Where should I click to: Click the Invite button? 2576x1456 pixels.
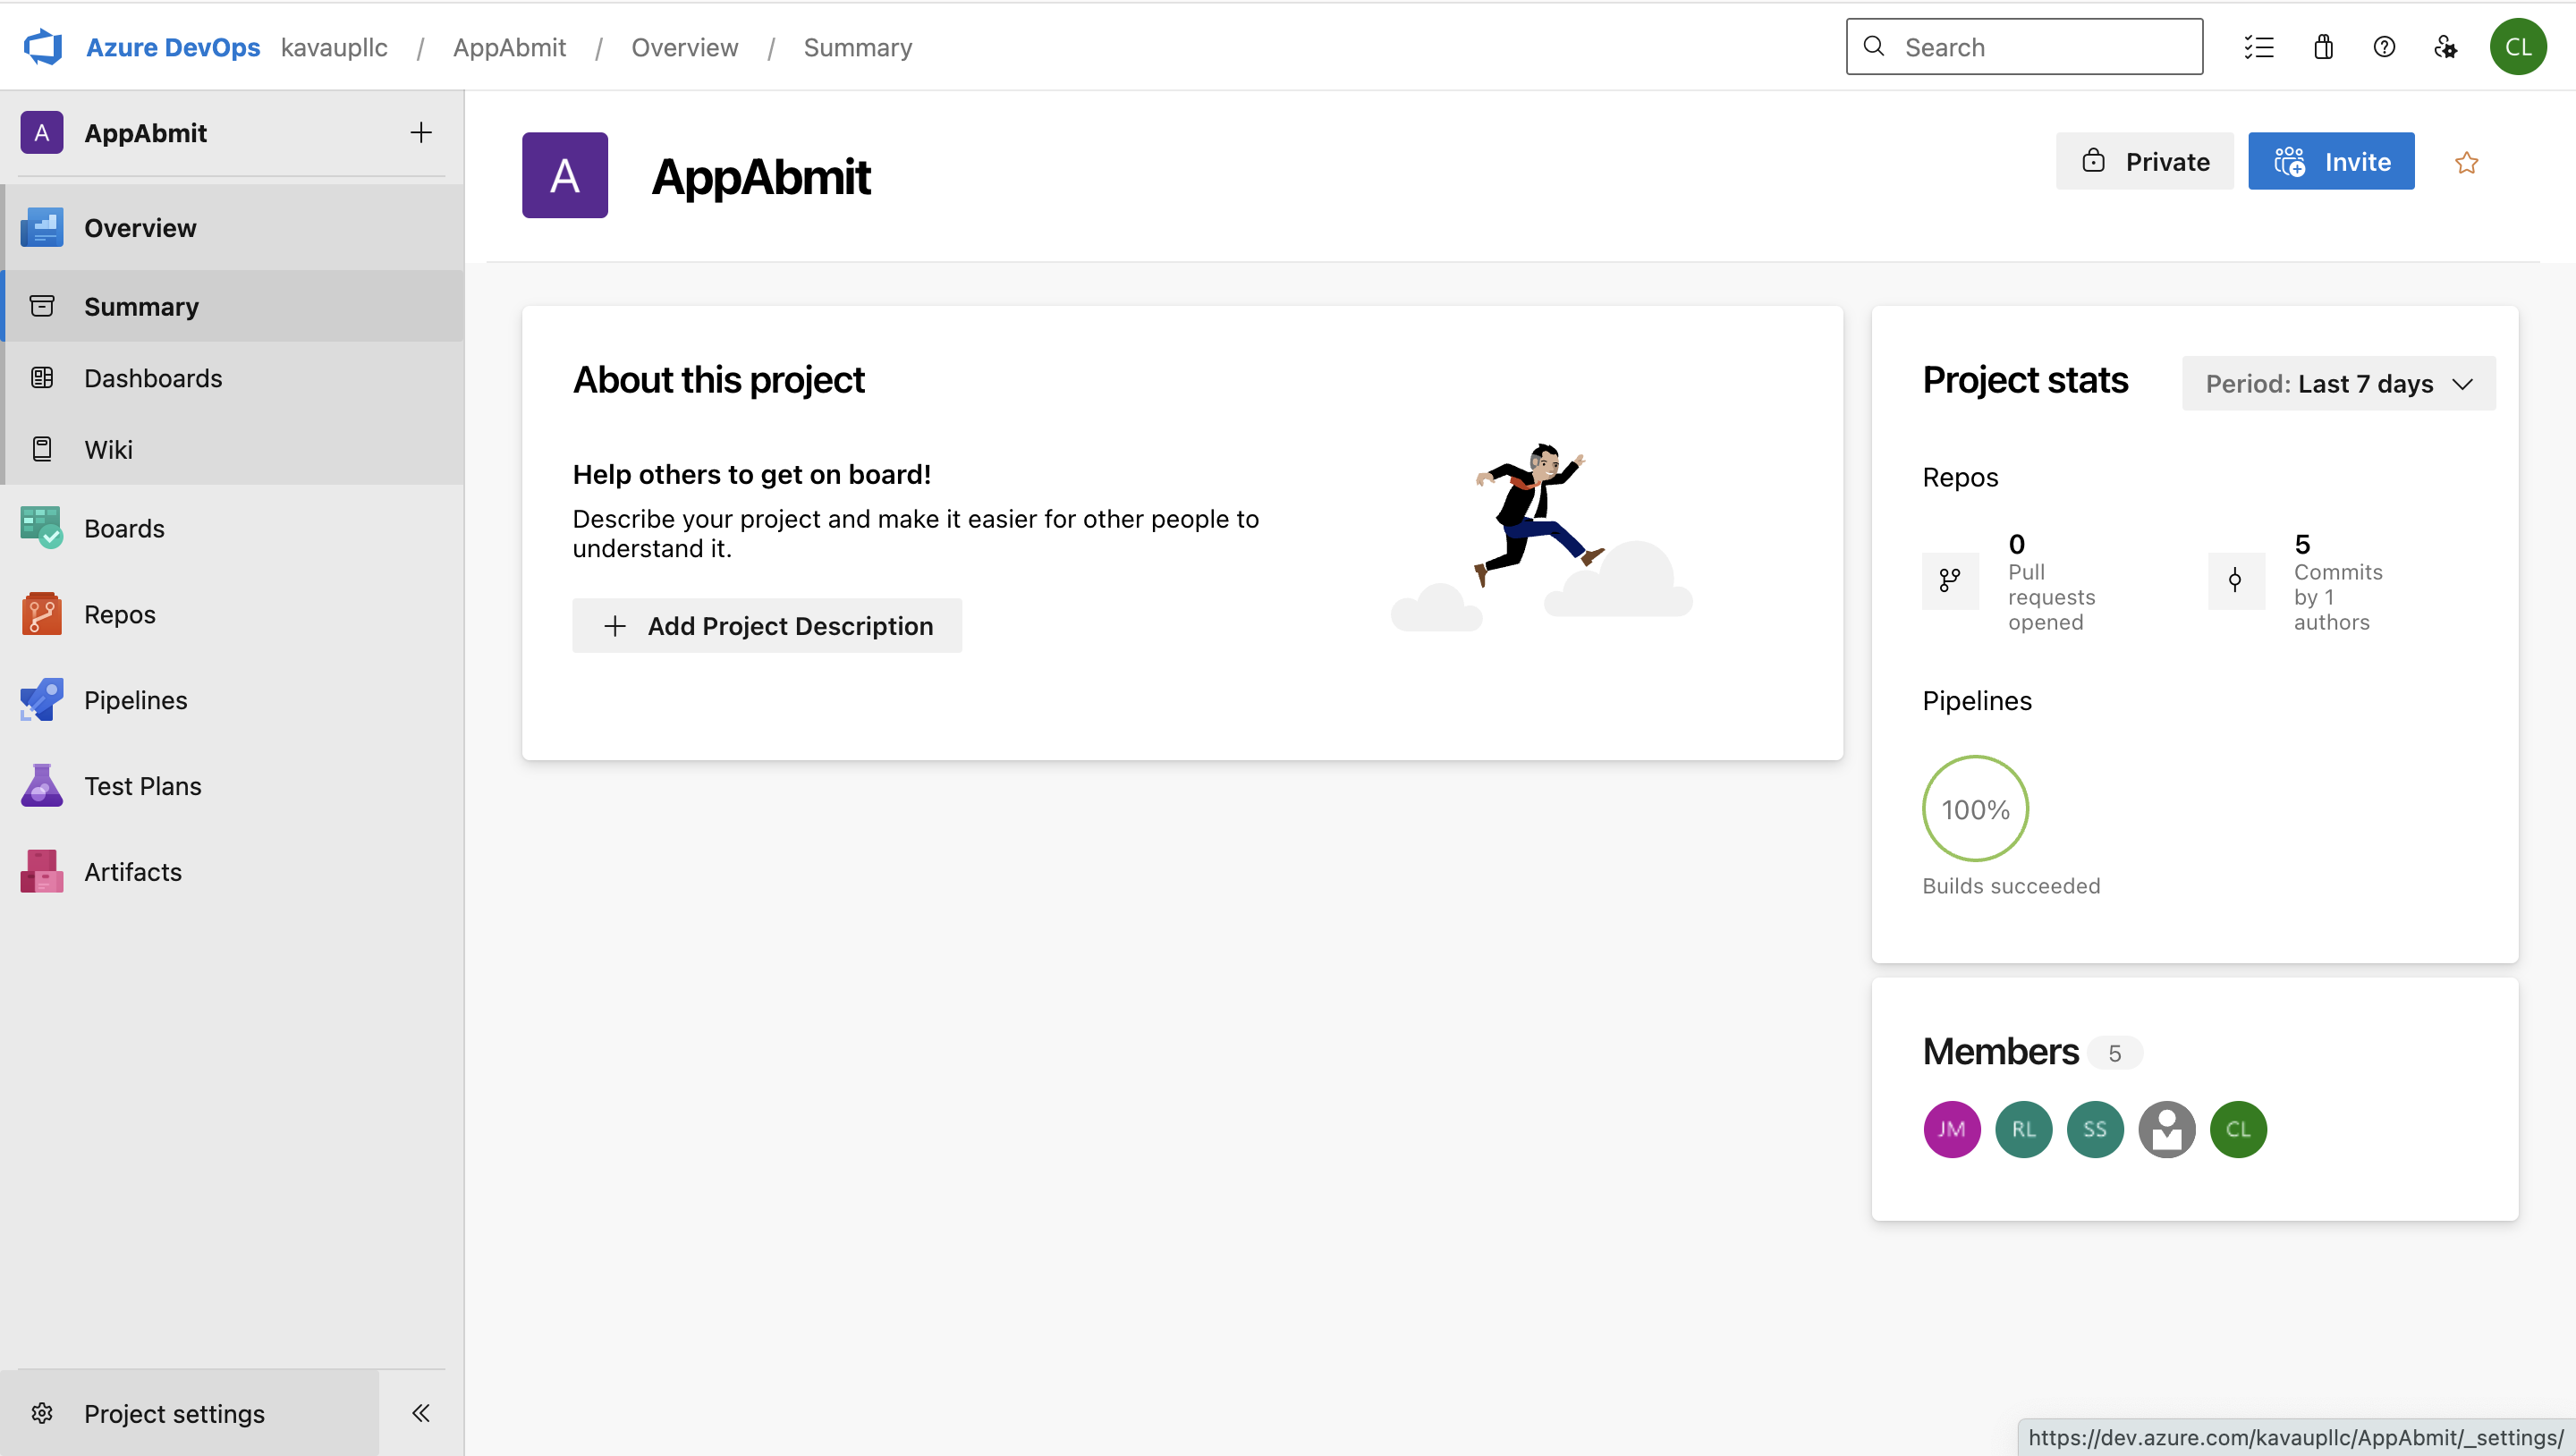click(x=2331, y=162)
